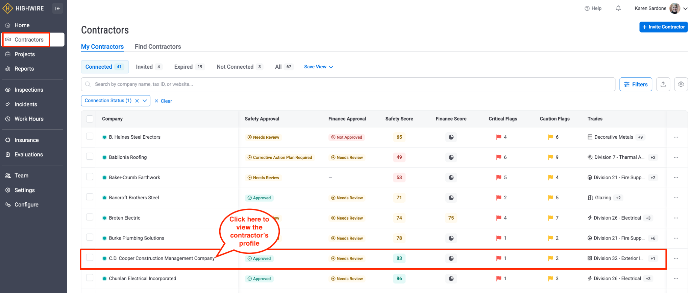The width and height of the screenshot is (692, 293).
Task: Open Karen Sardone user menu chevron
Action: point(685,9)
